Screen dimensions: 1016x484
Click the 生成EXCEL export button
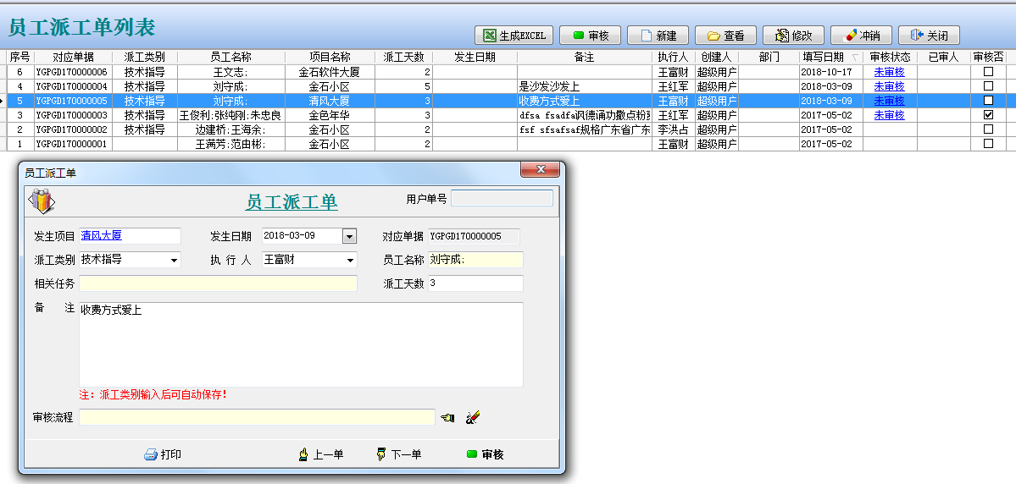514,36
